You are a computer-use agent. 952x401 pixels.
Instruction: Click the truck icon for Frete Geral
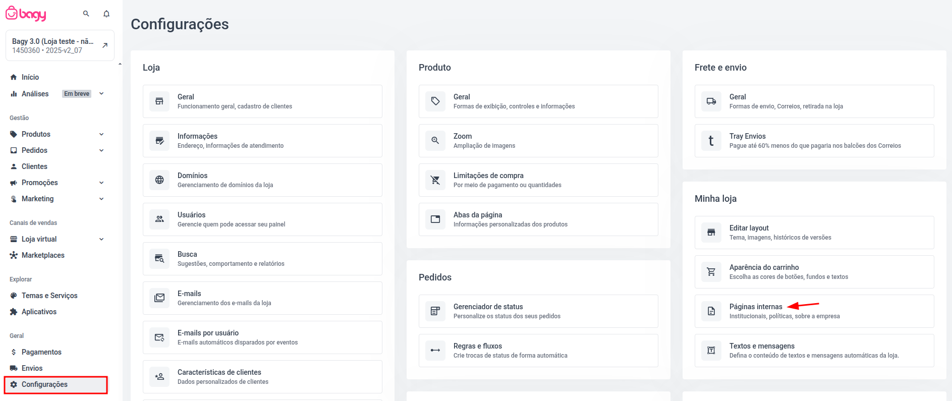click(711, 101)
